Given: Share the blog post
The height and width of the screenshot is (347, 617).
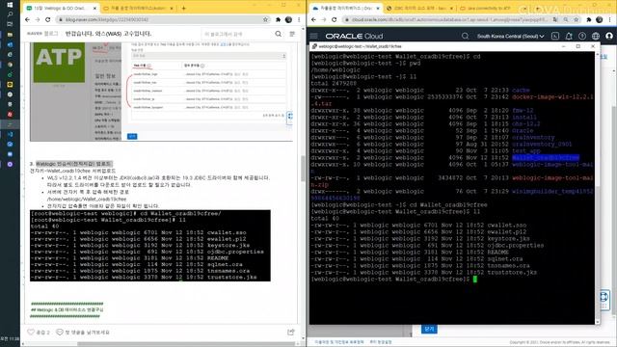Looking at the screenshot, I should (x=291, y=332).
